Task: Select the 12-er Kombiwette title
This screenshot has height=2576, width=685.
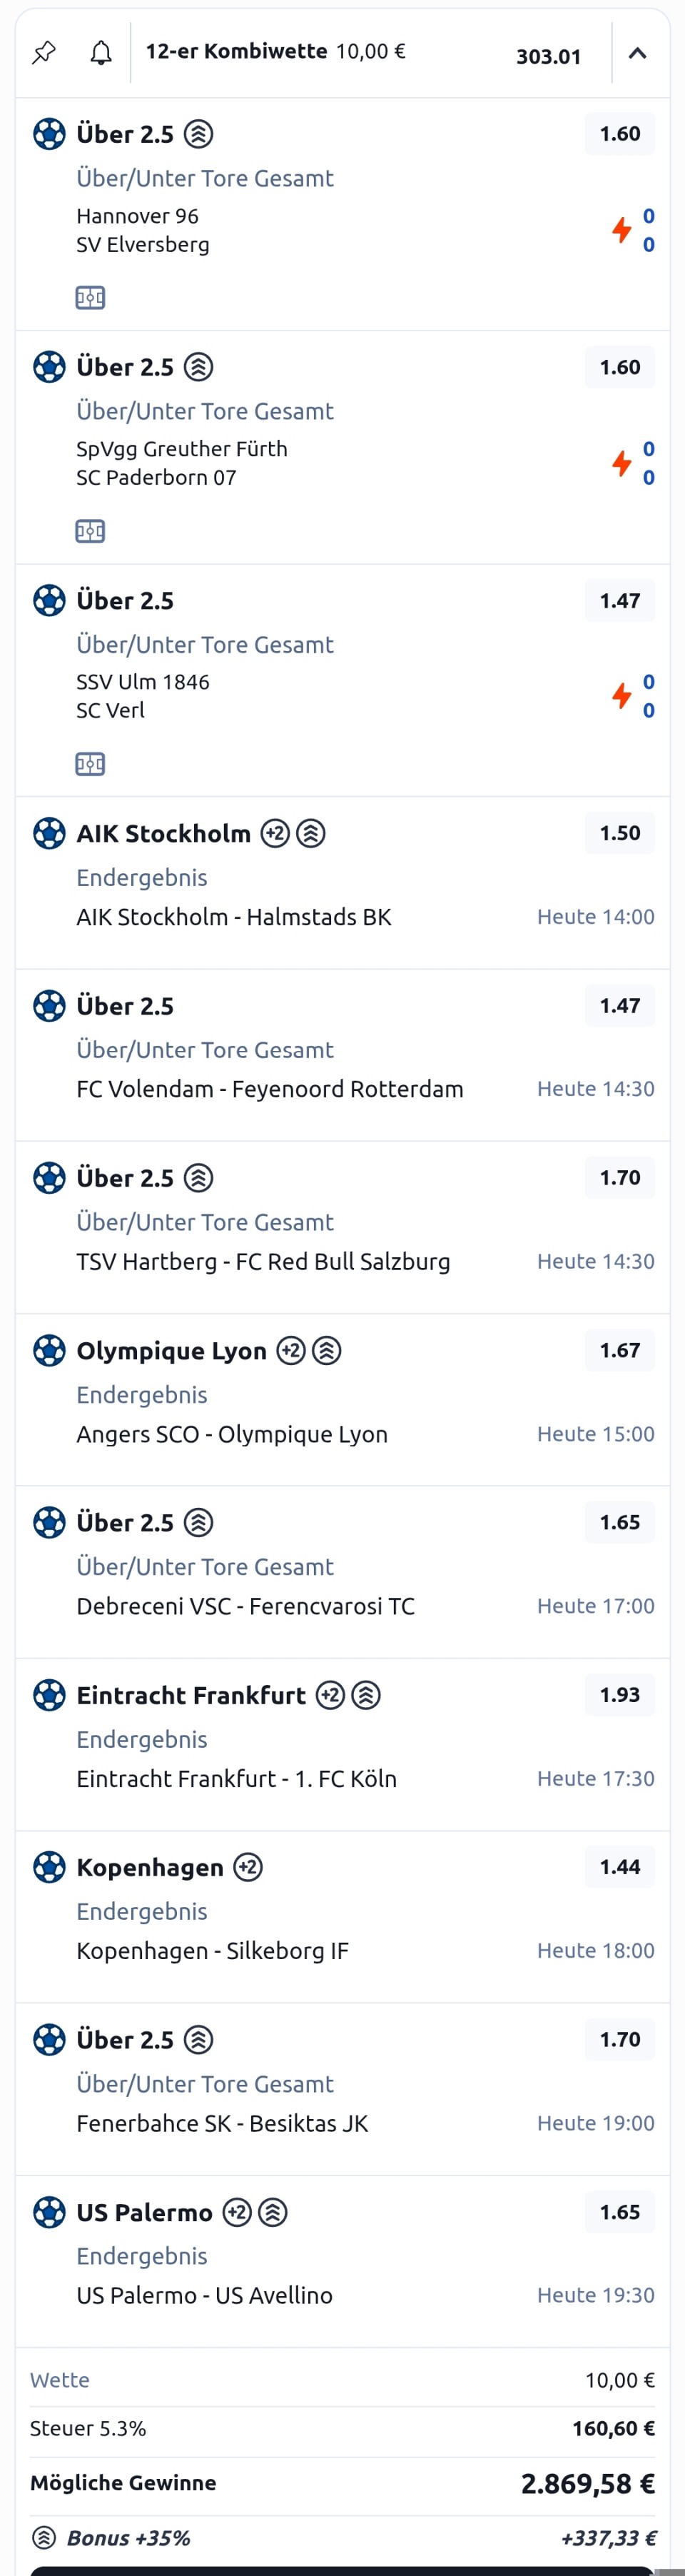Action: pyautogui.click(x=236, y=51)
